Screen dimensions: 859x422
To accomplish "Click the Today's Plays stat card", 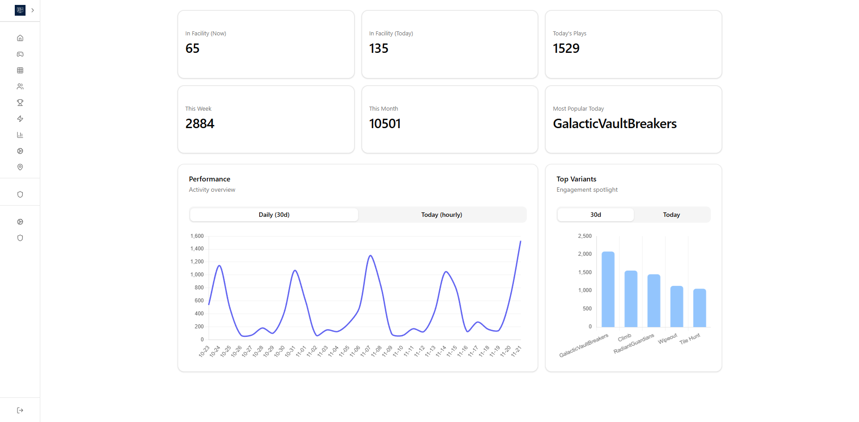I will (x=633, y=44).
